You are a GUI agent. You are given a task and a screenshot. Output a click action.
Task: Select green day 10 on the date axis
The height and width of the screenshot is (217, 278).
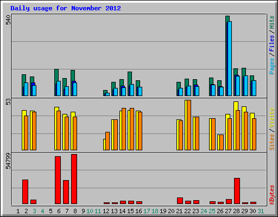[90, 211]
